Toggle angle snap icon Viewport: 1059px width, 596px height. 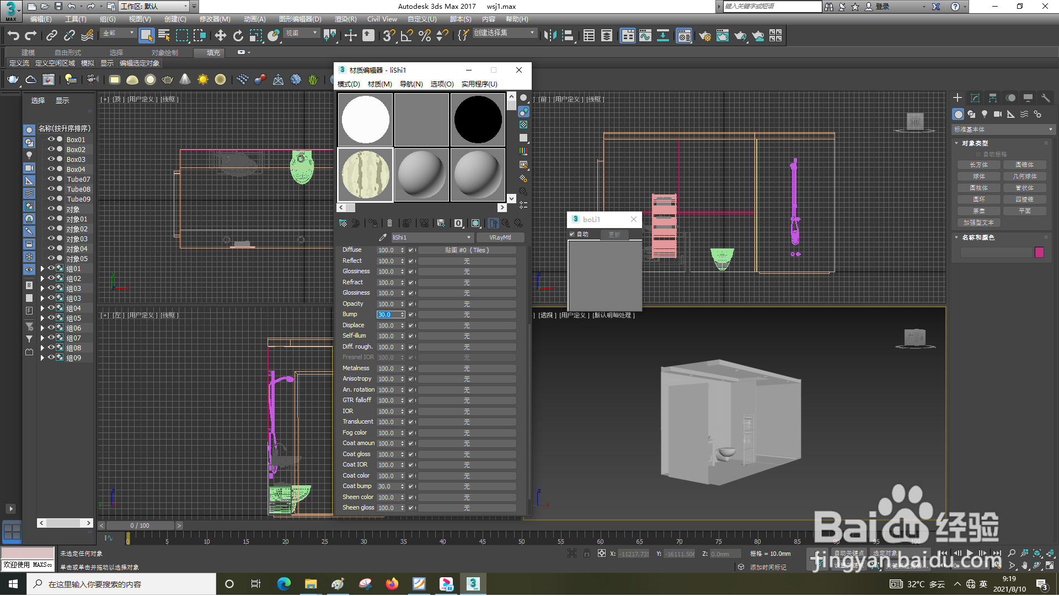(x=407, y=36)
